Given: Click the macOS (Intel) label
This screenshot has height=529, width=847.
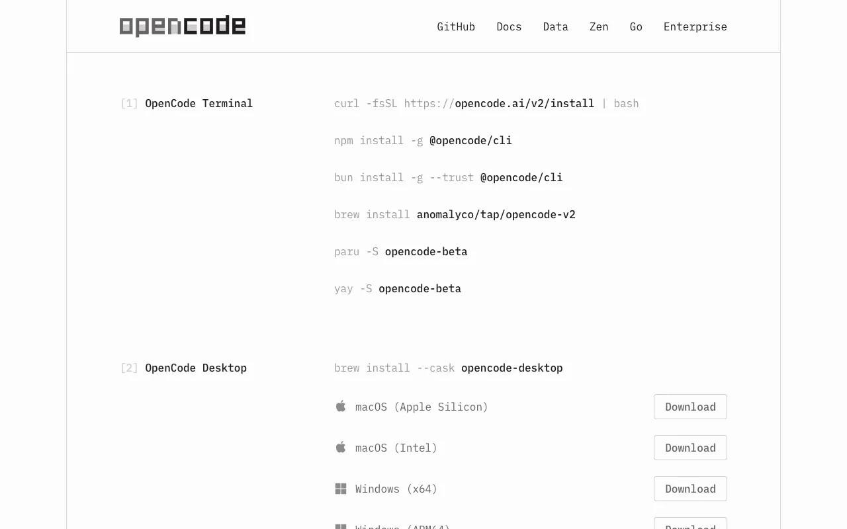Looking at the screenshot, I should coord(396,448).
